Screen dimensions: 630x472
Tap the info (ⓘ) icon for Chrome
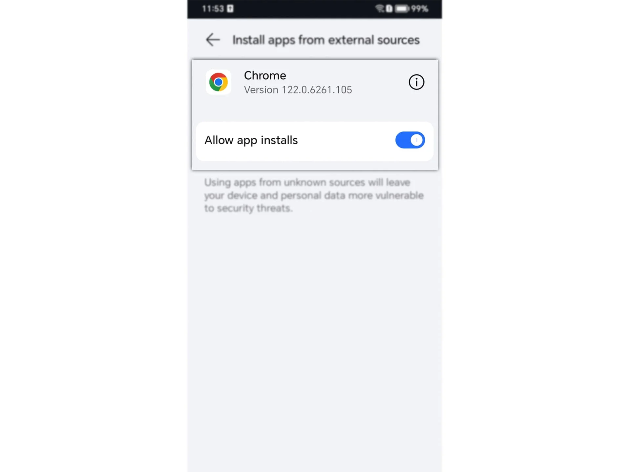pyautogui.click(x=416, y=82)
